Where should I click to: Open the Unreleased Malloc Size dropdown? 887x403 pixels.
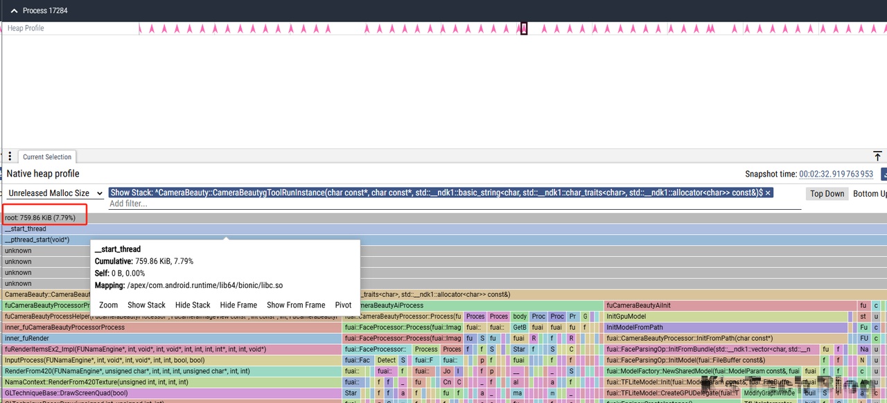coord(55,193)
